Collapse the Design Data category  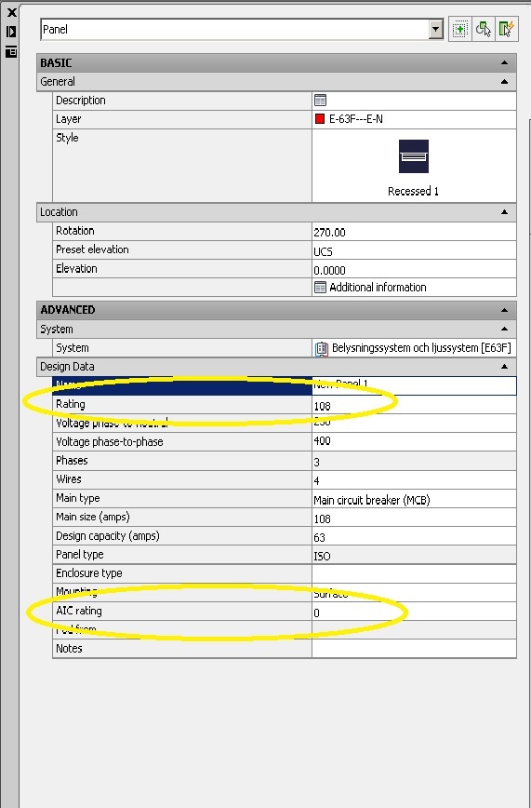504,367
